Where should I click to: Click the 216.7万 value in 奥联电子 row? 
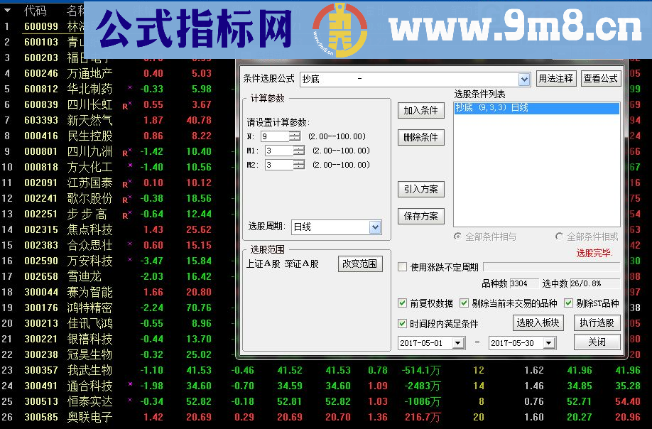pos(423,418)
